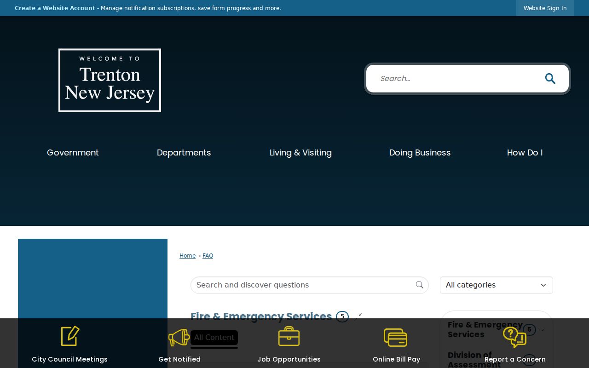589x368 pixels.
Task: Click count badge beside Fire & Emergency heading
Action: click(x=342, y=316)
